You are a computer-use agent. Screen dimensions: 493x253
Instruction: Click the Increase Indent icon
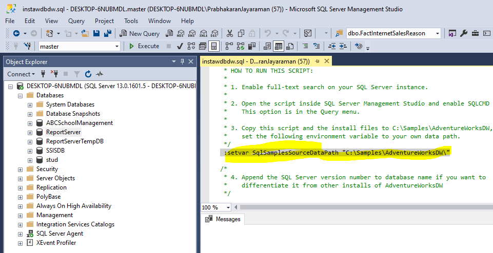point(343,47)
